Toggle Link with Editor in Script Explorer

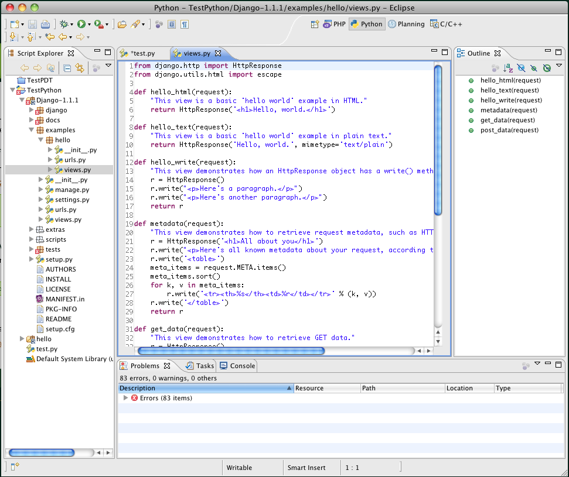(80, 68)
